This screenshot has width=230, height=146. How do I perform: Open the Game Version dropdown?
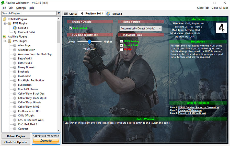[x=141, y=28]
